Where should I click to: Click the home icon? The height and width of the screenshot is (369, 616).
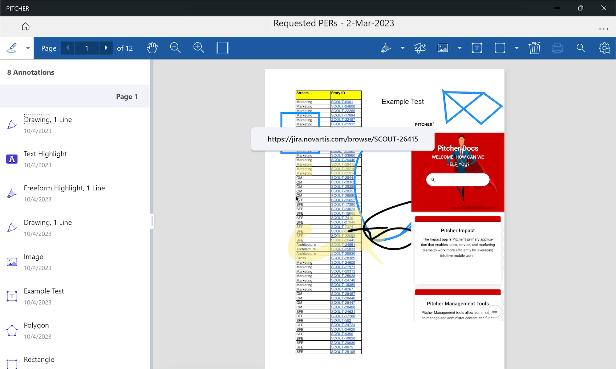26,26
